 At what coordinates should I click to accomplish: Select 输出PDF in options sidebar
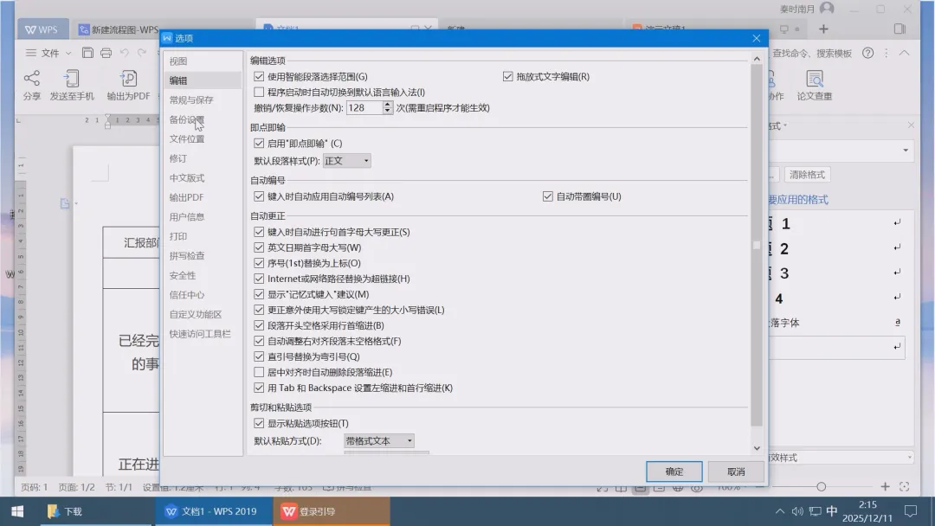[x=186, y=197]
